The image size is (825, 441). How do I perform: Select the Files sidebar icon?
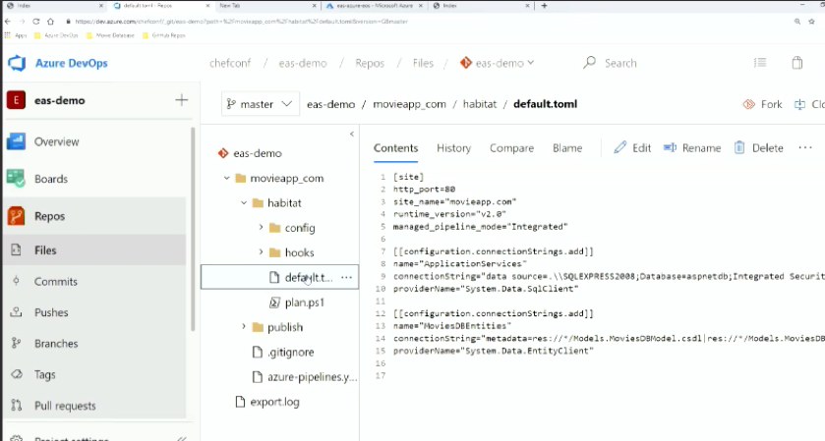[16, 250]
